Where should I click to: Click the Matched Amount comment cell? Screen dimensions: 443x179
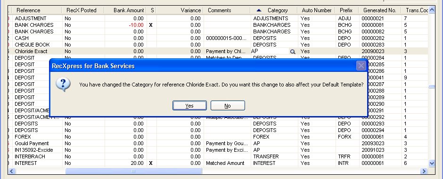pyautogui.click(x=225, y=163)
